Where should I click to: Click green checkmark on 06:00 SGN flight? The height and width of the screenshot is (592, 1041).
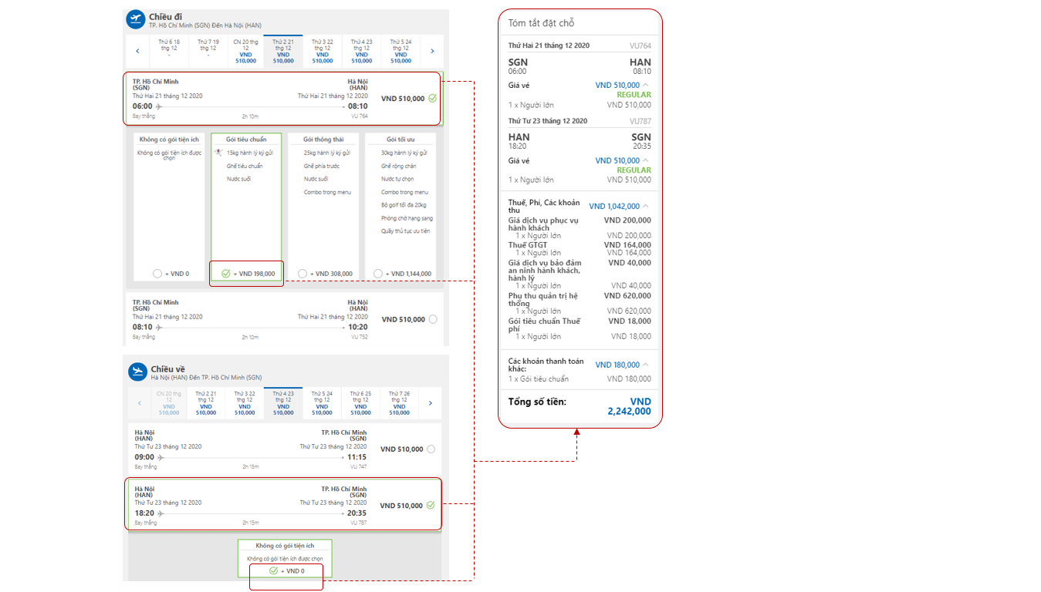click(432, 99)
